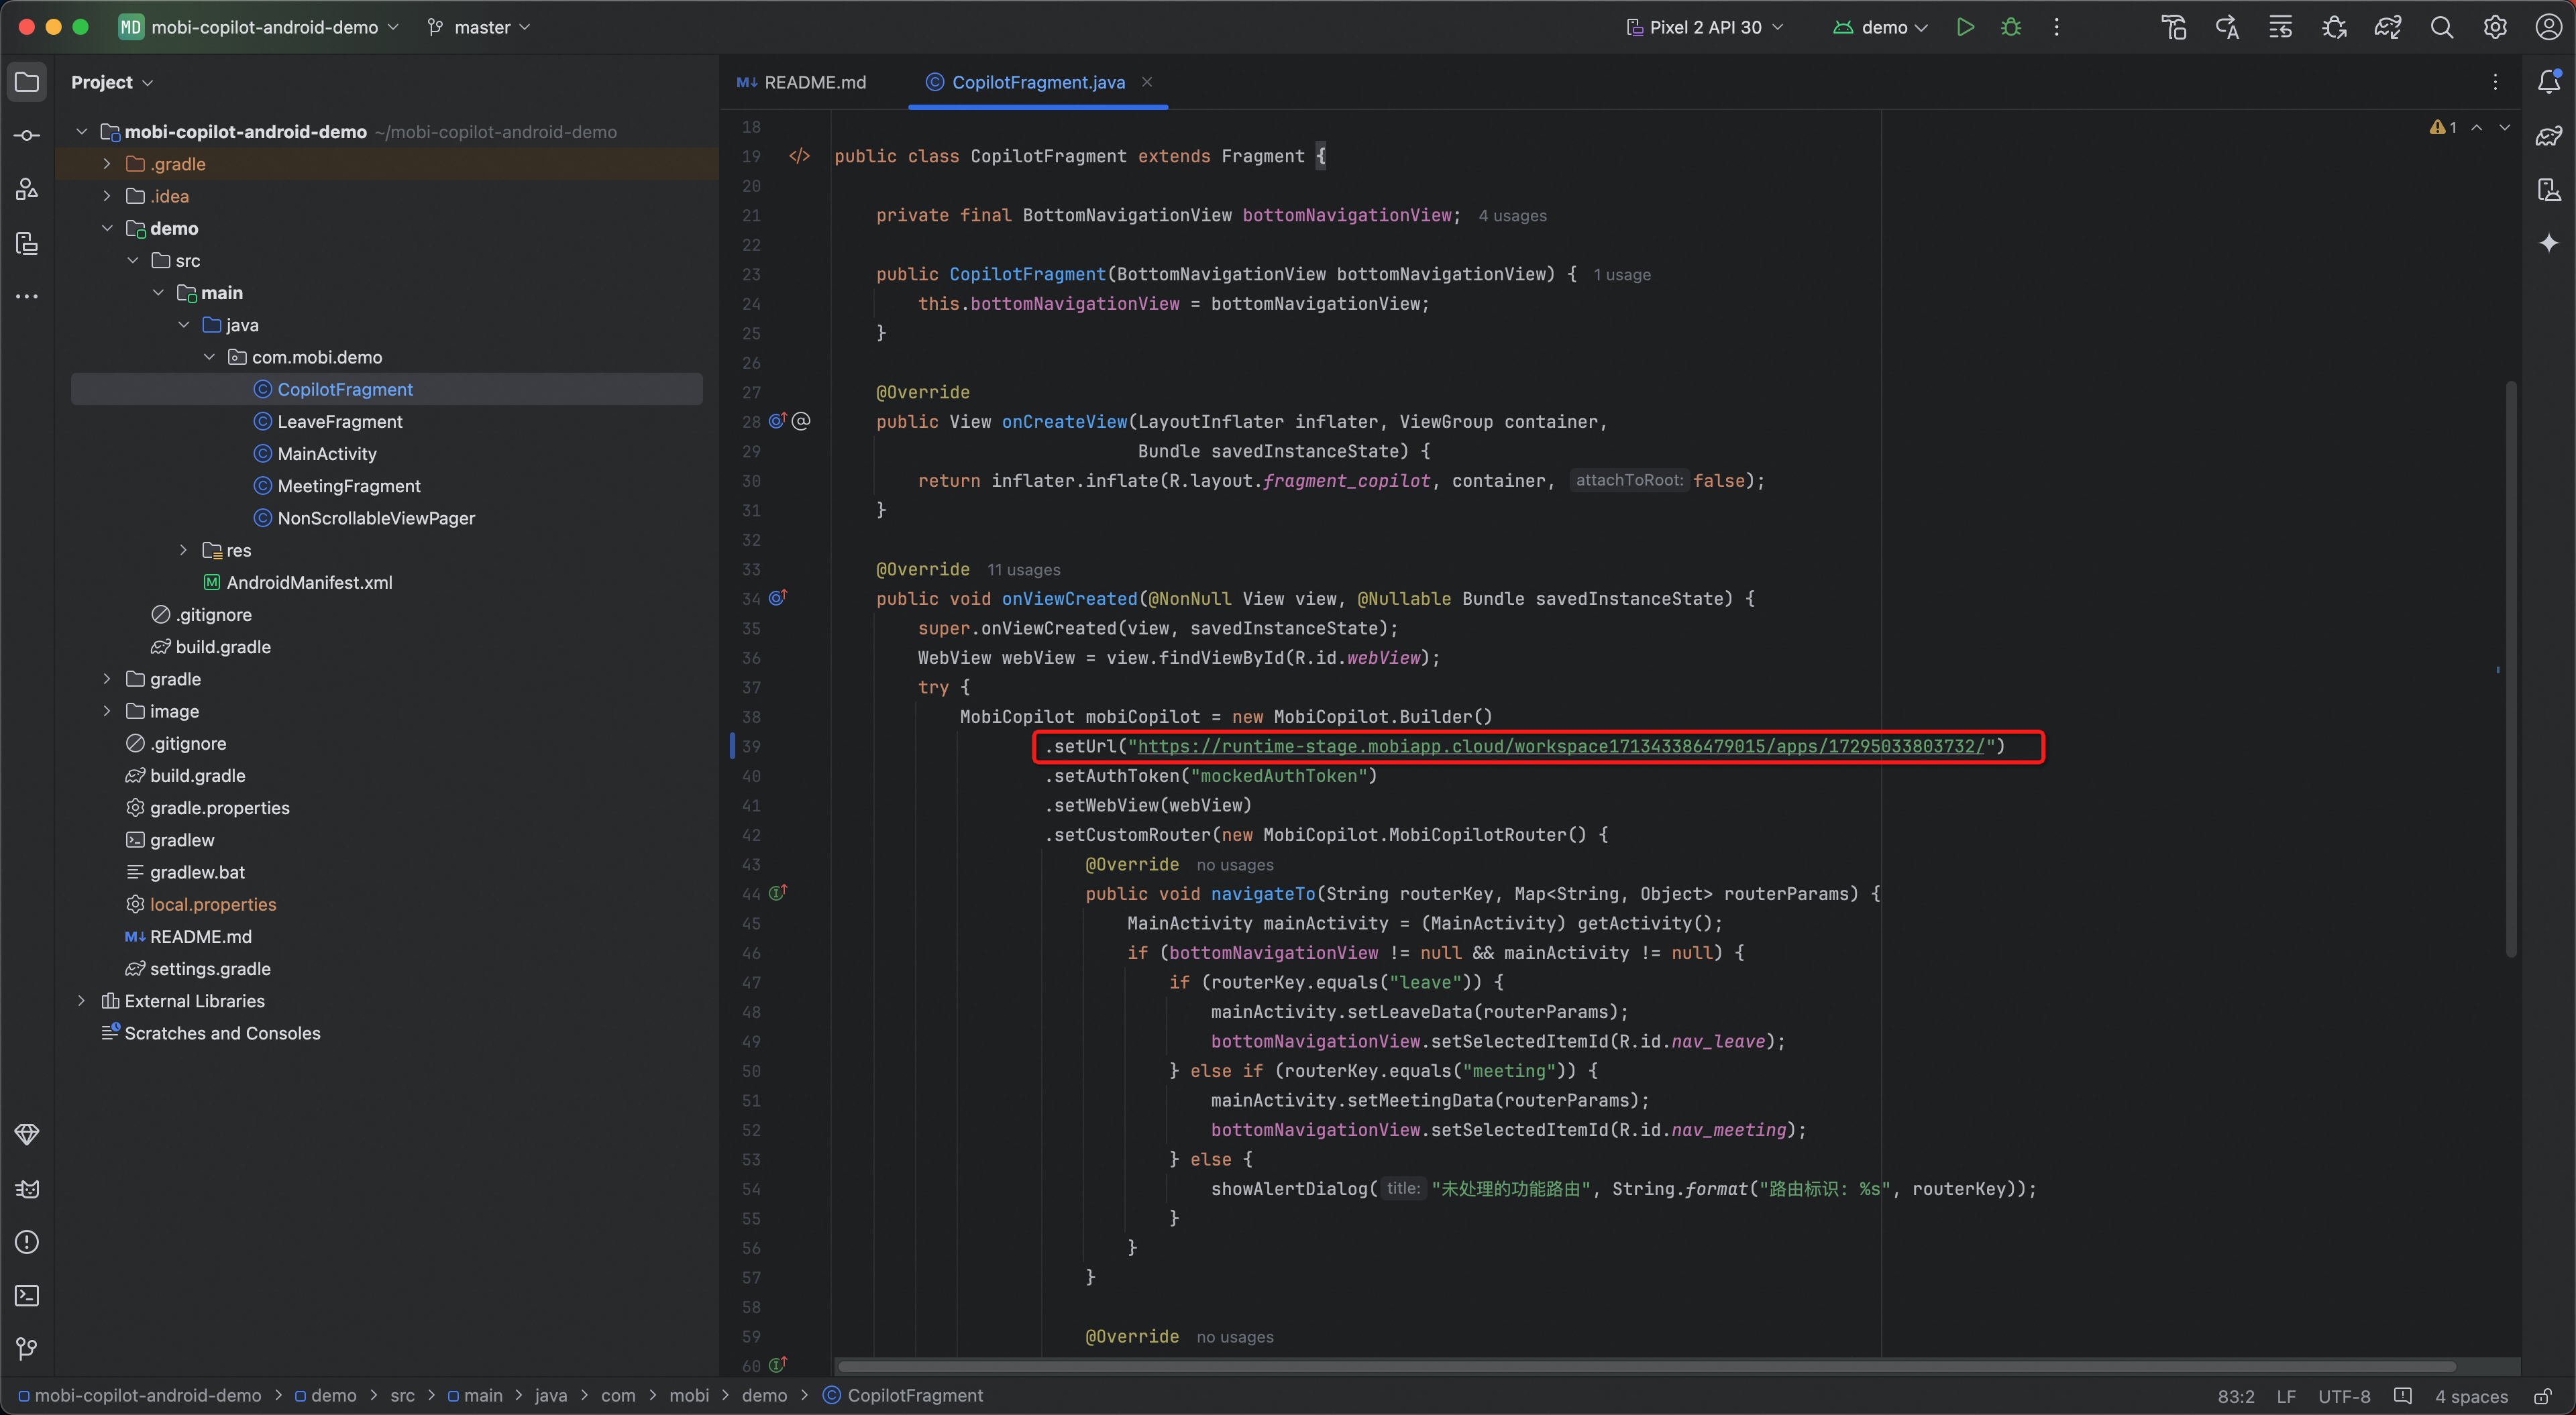Change file encoding UTF-8 in status bar
This screenshot has width=2576, height=1415.
2344,1396
